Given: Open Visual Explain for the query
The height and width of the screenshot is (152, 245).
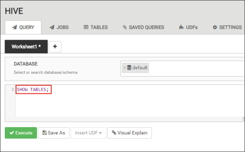Looking at the screenshot, I should click(129, 133).
